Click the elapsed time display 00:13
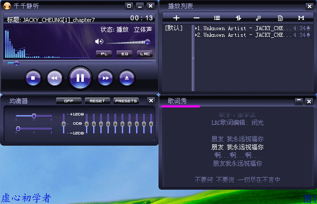Screen dimensions: 317x204 (142, 18)
